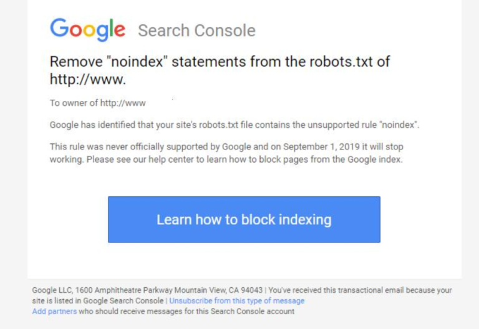Click the "Remove noindex statements" email heading
Screen dimensions: 479x329
click(x=220, y=62)
